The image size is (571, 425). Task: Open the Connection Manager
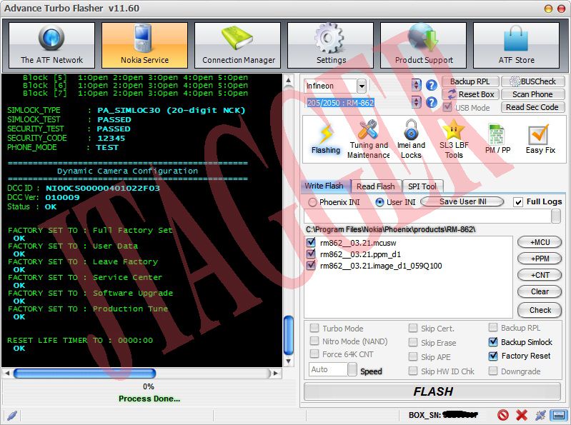tap(238, 46)
